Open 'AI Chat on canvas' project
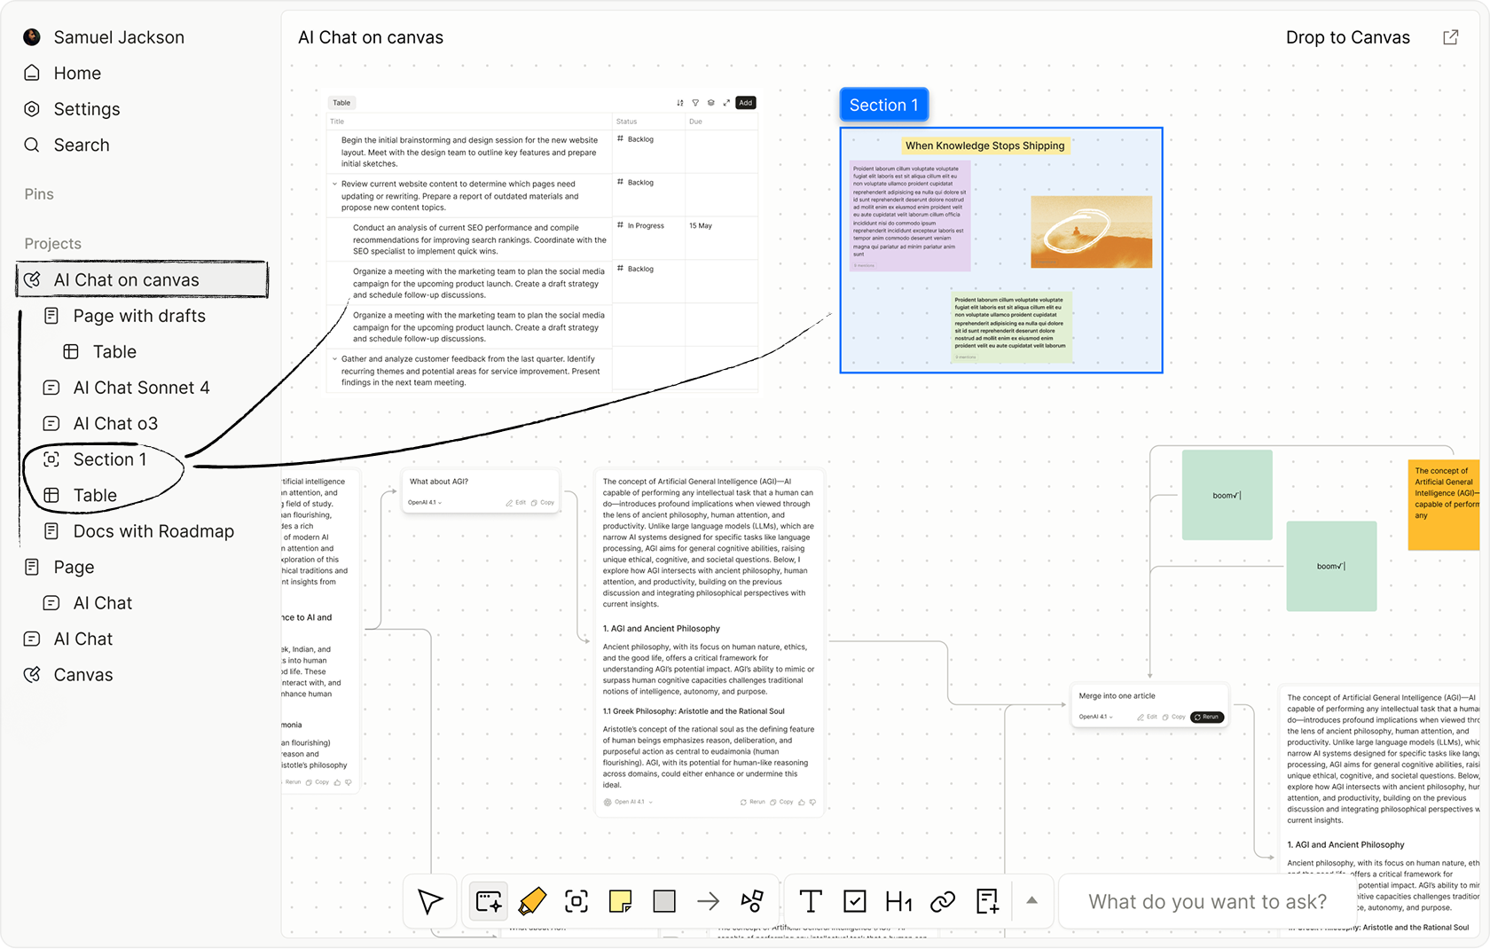The image size is (1490, 949). click(x=142, y=279)
